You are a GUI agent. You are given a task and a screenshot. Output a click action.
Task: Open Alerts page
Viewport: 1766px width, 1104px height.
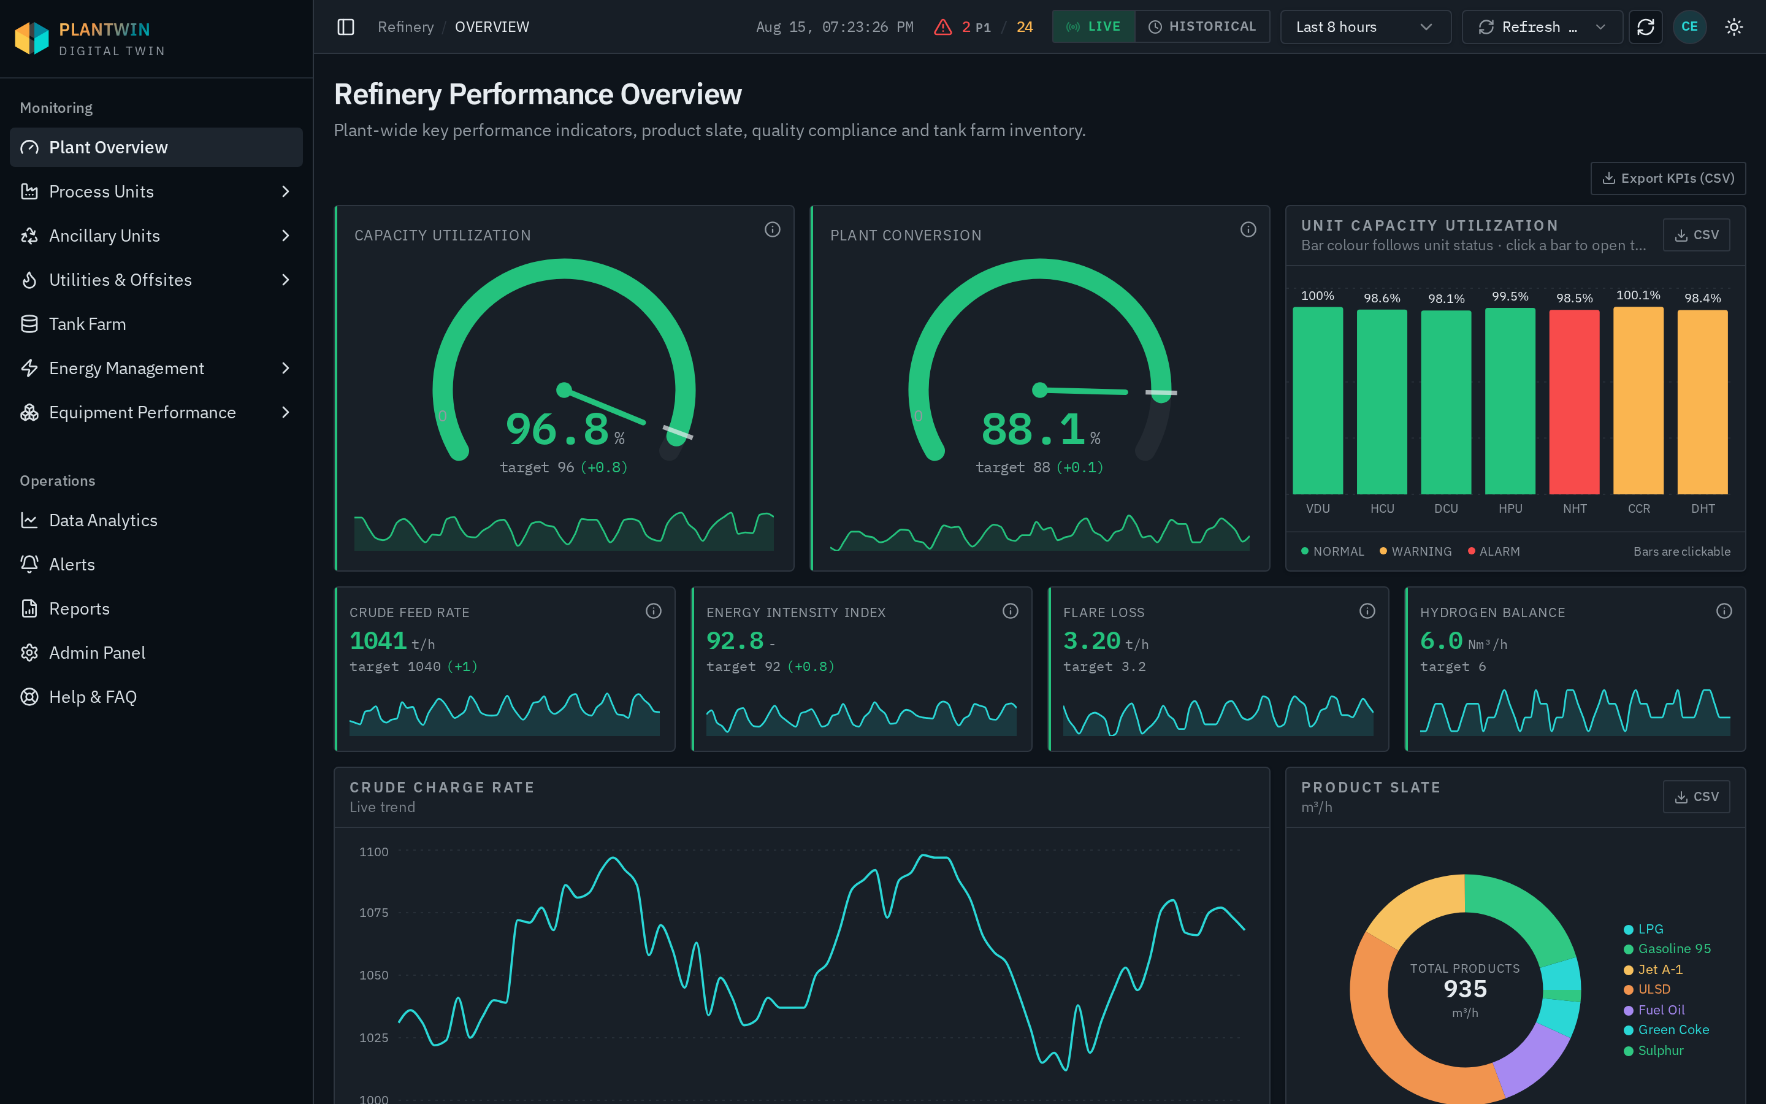(156, 564)
